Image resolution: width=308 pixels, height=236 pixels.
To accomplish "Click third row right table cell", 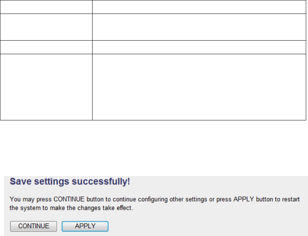I will click(199, 47).
